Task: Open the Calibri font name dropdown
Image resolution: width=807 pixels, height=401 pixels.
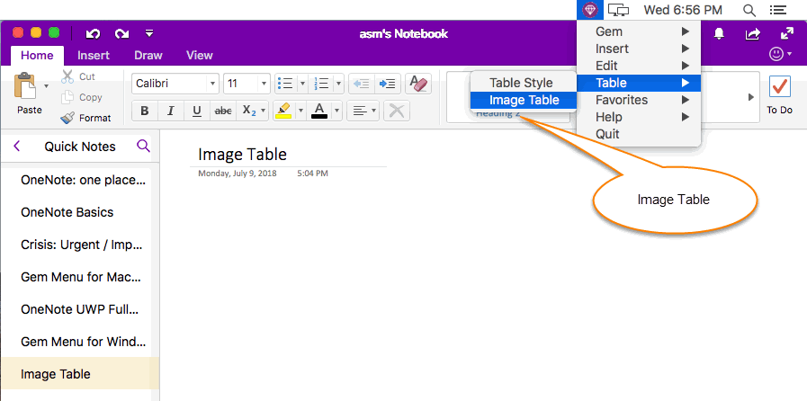Action: pyautogui.click(x=212, y=84)
